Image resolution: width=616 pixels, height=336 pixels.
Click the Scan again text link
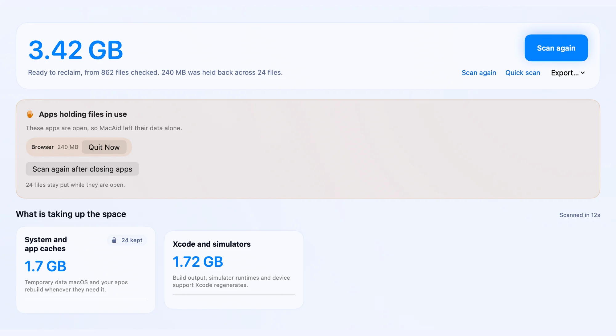(x=479, y=73)
